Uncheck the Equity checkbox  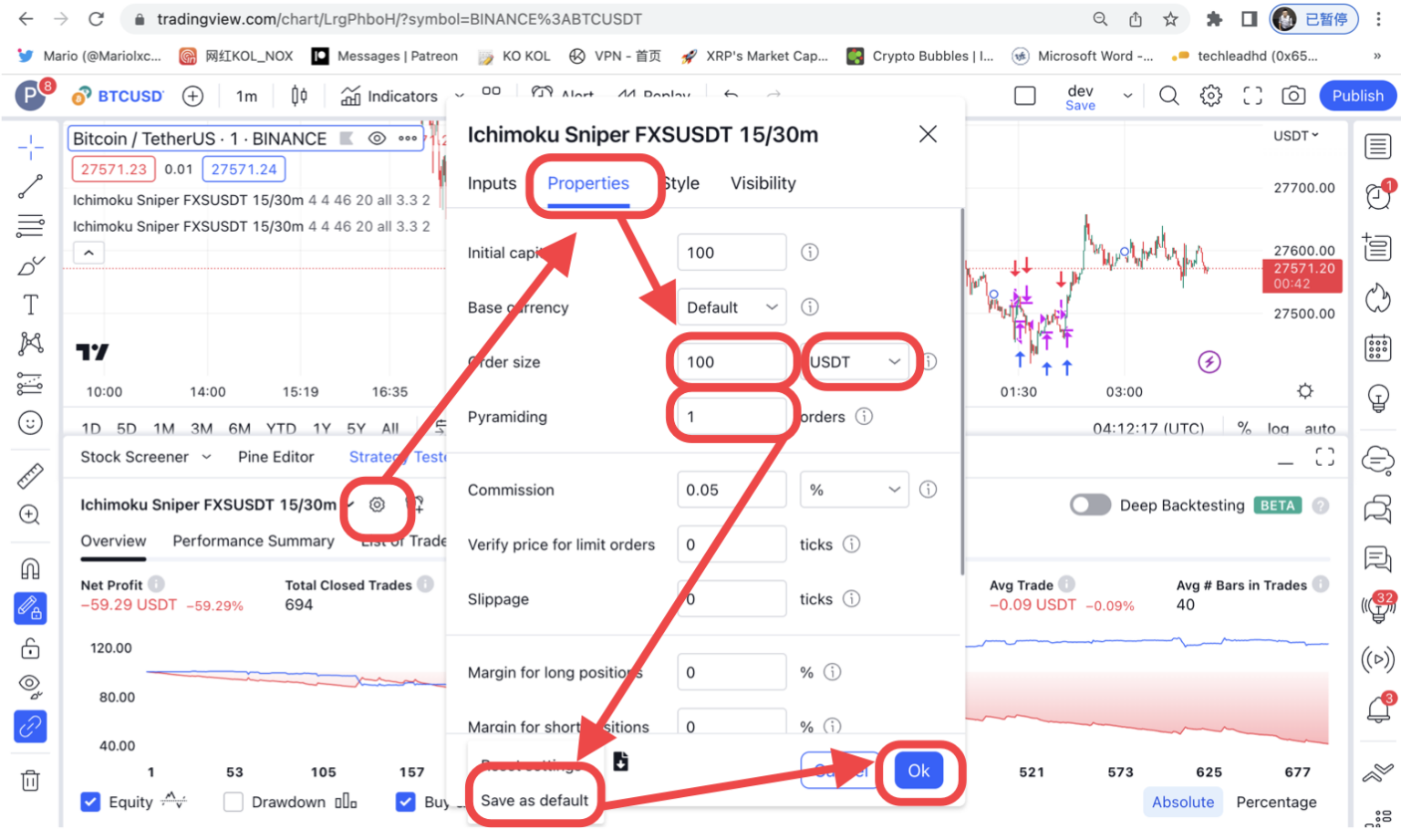point(90,802)
